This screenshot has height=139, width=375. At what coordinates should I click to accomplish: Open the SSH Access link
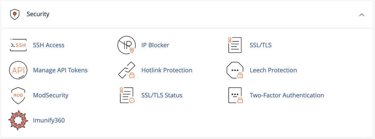pos(49,45)
